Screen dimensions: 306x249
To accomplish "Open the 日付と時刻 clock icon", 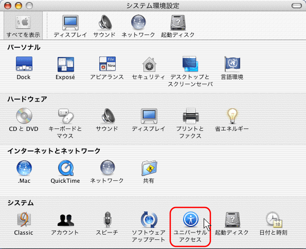I will tap(274, 220).
